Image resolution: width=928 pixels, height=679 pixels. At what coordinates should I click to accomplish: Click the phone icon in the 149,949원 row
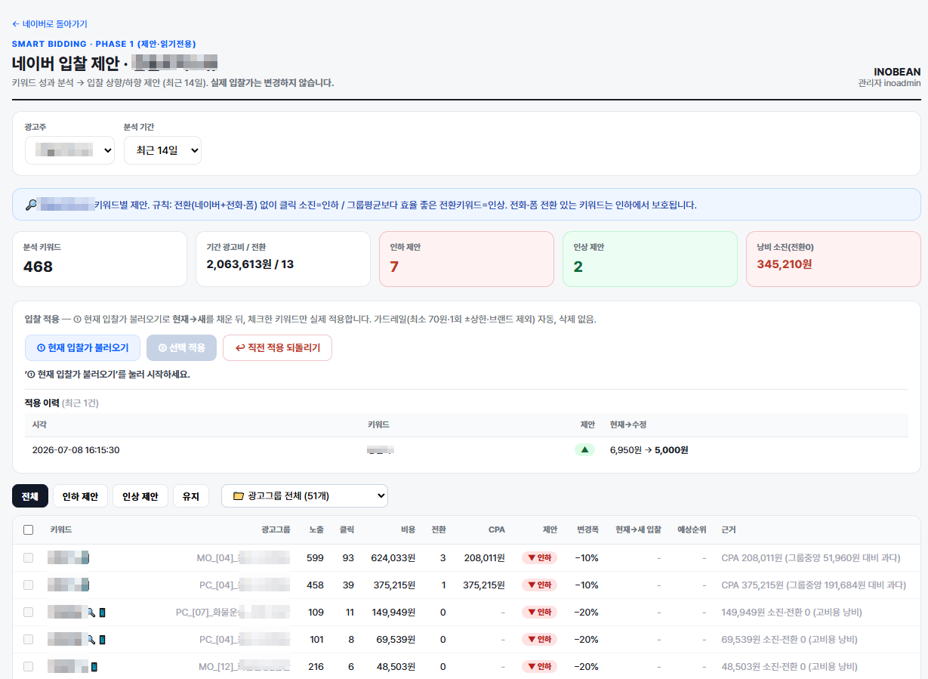point(103,613)
